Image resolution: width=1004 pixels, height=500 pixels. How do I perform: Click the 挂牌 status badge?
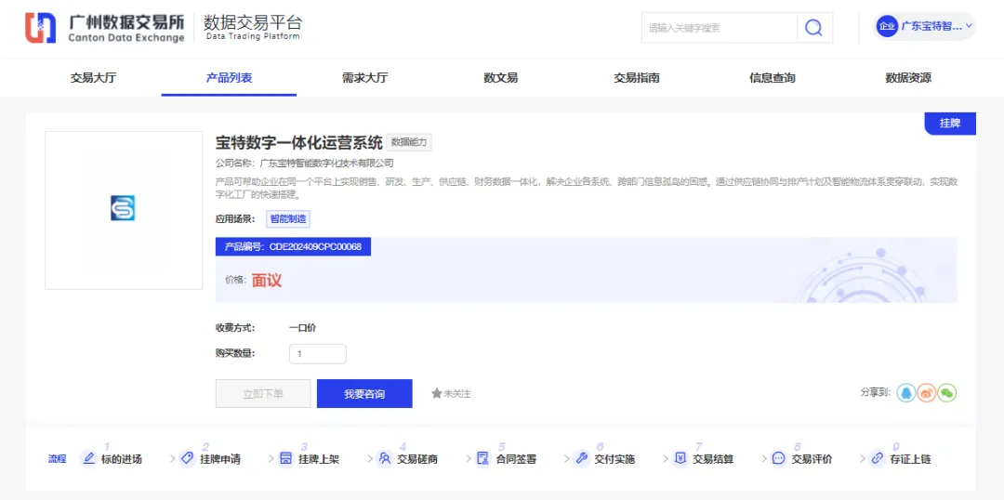click(950, 124)
